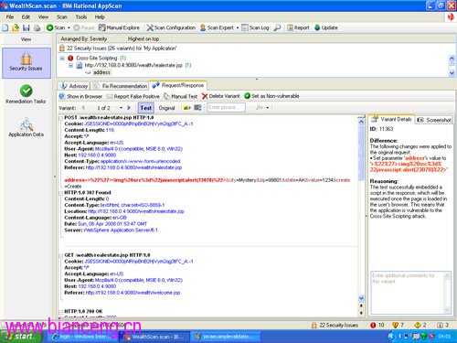The height and width of the screenshot is (343, 457).
Task: Open the Help menu
Action: point(100,17)
